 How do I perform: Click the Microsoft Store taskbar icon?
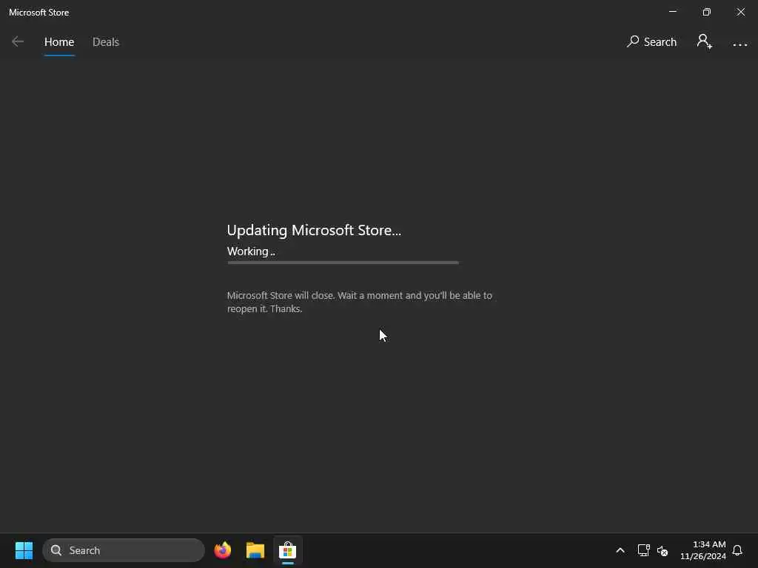[x=288, y=550]
